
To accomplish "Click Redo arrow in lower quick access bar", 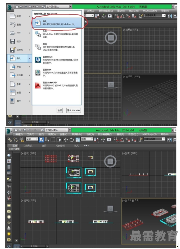I will pos(36,130).
